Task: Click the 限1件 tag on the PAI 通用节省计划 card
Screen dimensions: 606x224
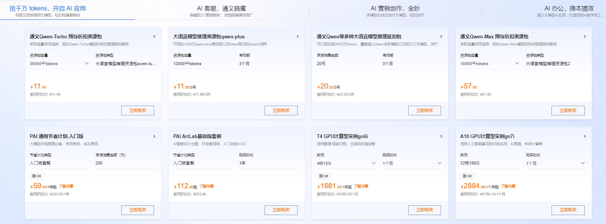Action: [x=37, y=176]
